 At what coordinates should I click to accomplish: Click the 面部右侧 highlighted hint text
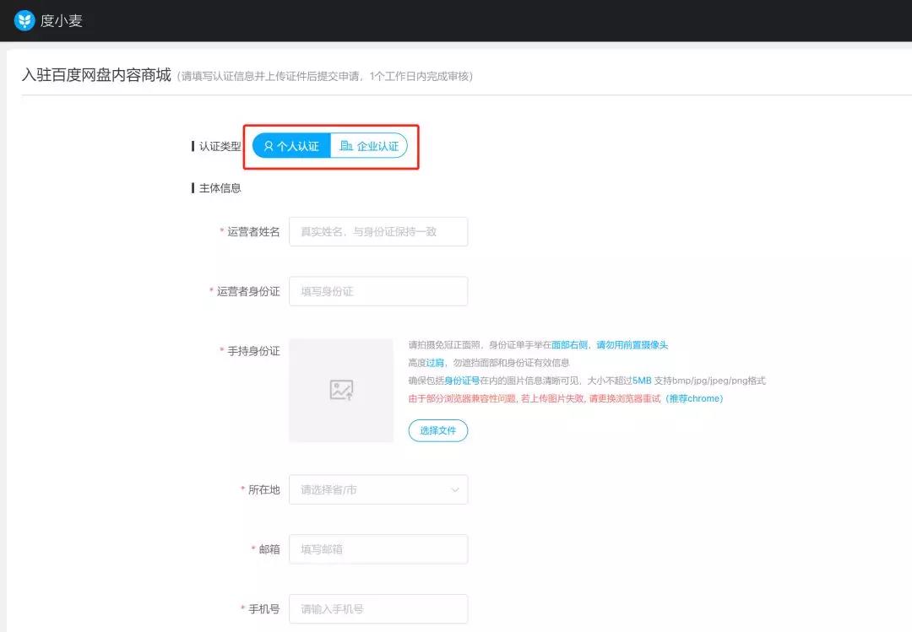pyautogui.click(x=569, y=345)
